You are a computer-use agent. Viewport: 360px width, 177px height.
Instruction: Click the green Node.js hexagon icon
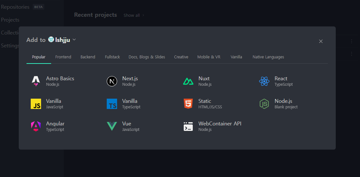[x=264, y=104]
